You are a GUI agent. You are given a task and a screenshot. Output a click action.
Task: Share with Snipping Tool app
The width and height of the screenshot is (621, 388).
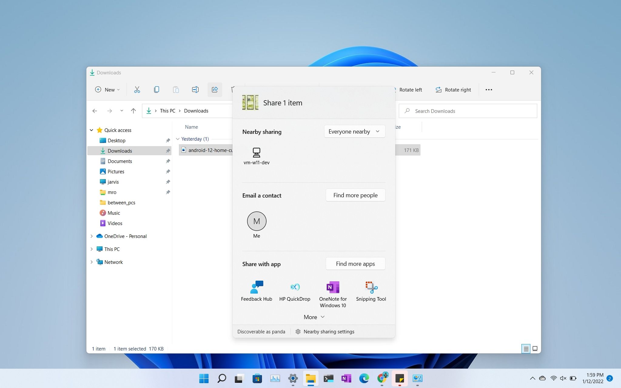pos(371,291)
